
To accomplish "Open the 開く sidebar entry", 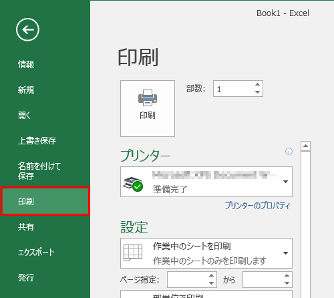I will pyautogui.click(x=24, y=116).
